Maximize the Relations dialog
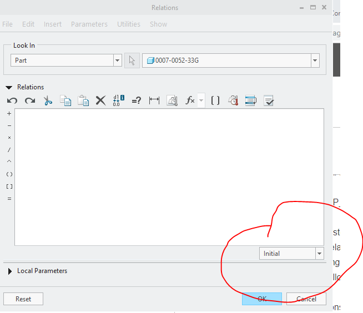The width and height of the screenshot is (363, 313). (x=312, y=8)
